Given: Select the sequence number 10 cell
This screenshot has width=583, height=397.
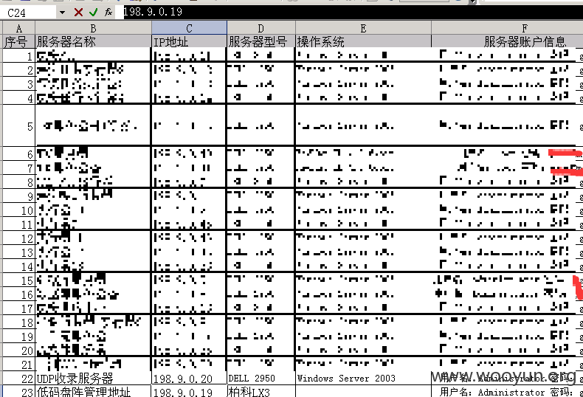Looking at the screenshot, I should pos(19,210).
